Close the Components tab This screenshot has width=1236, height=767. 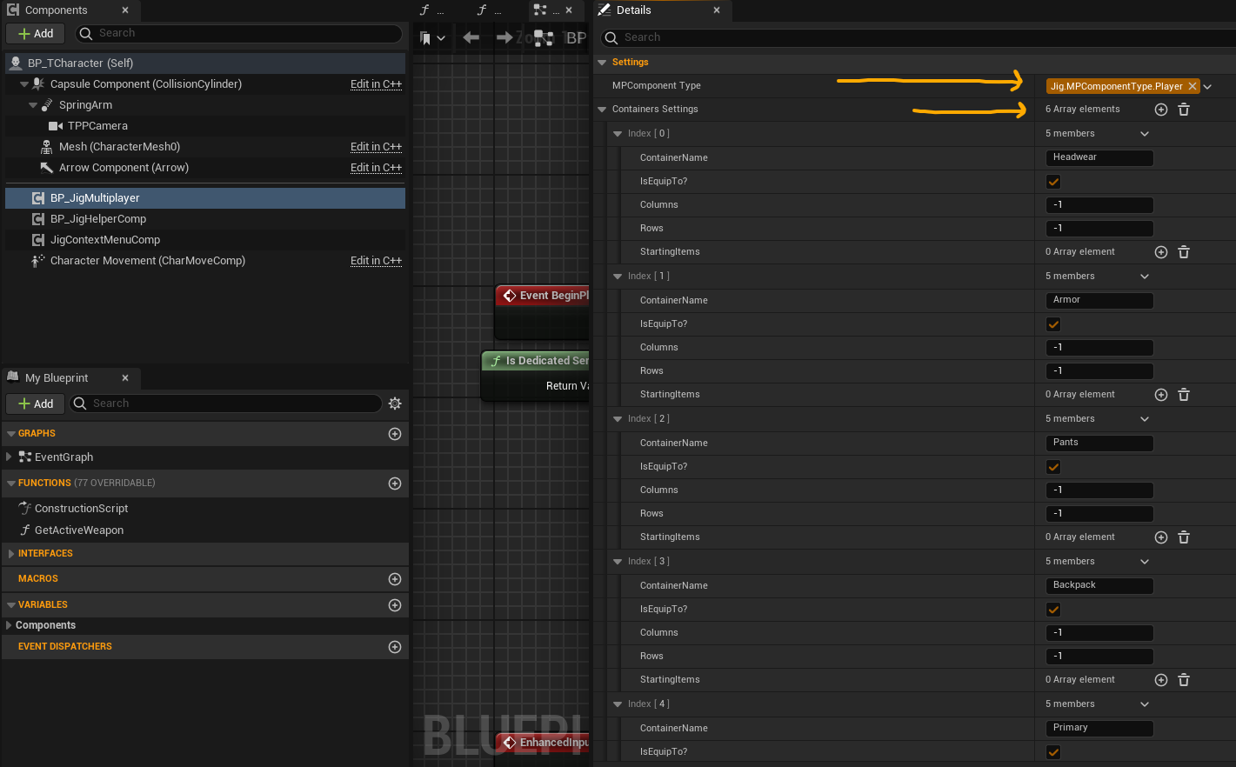click(x=125, y=10)
